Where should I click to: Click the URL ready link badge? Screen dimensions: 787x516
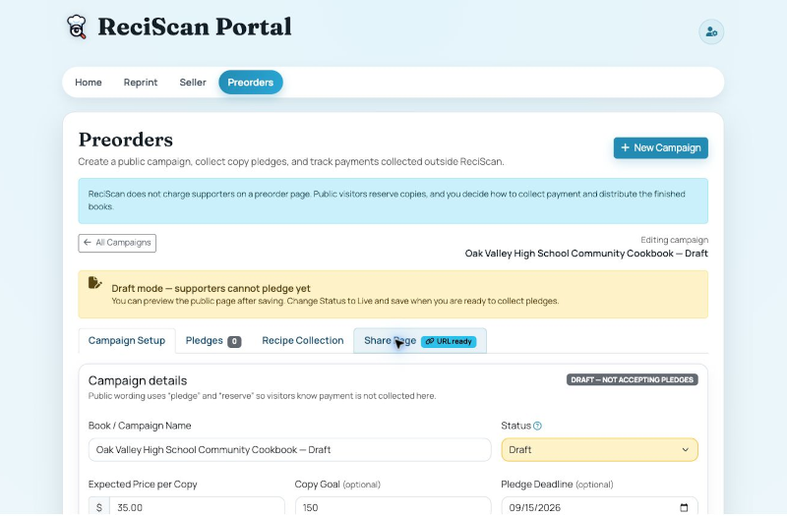click(449, 341)
